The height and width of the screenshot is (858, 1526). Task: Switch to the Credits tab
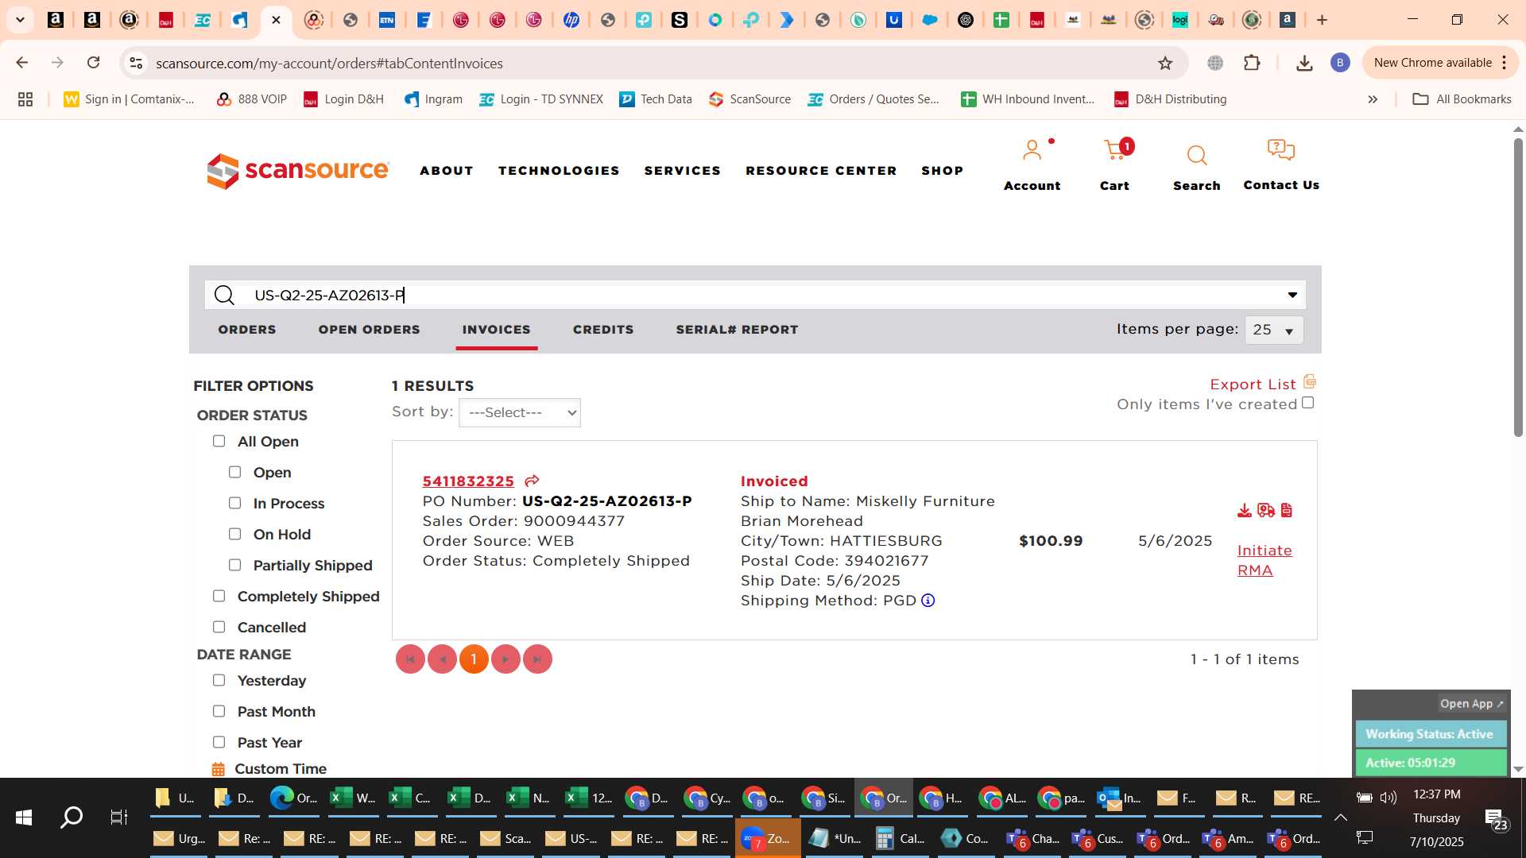point(603,330)
